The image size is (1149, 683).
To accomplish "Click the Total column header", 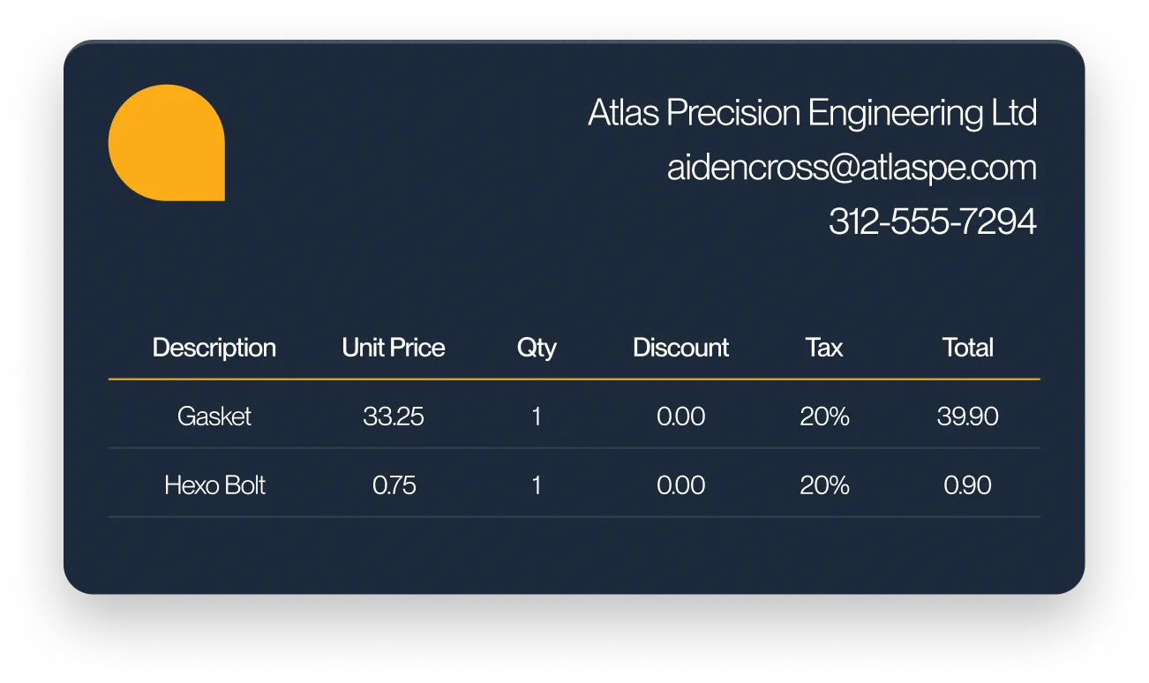I will [x=968, y=348].
